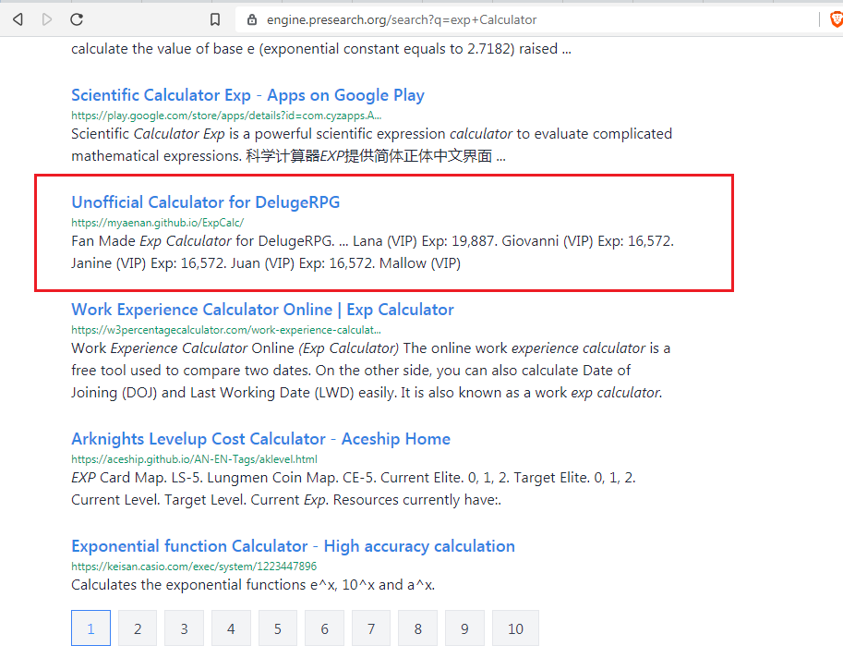The height and width of the screenshot is (646, 843).
Task: Click snippet text 'Fan Made Exp Calculator for DelugeRPG'
Action: point(202,241)
